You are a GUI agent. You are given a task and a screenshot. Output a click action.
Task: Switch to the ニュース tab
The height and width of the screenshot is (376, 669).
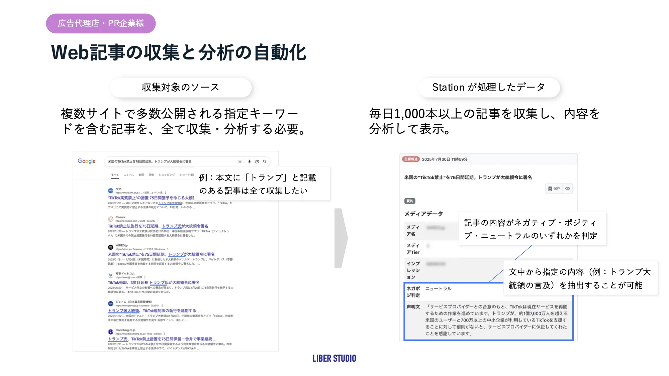[x=128, y=175]
